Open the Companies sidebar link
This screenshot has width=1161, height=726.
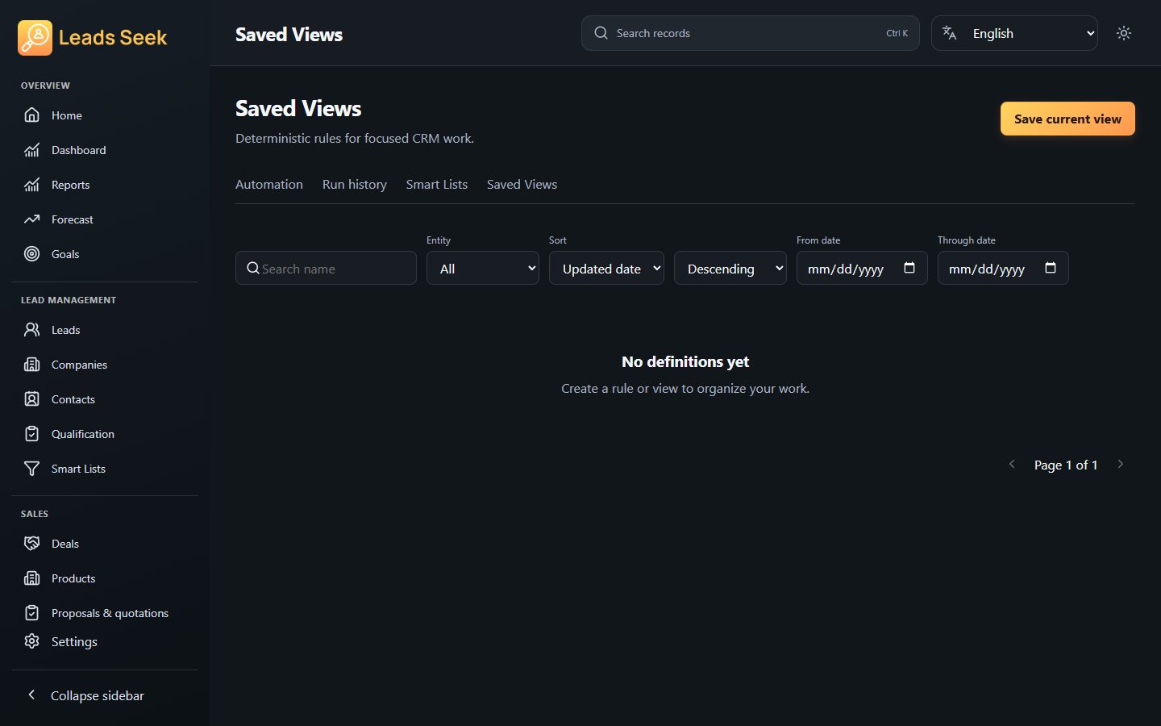tap(105, 365)
